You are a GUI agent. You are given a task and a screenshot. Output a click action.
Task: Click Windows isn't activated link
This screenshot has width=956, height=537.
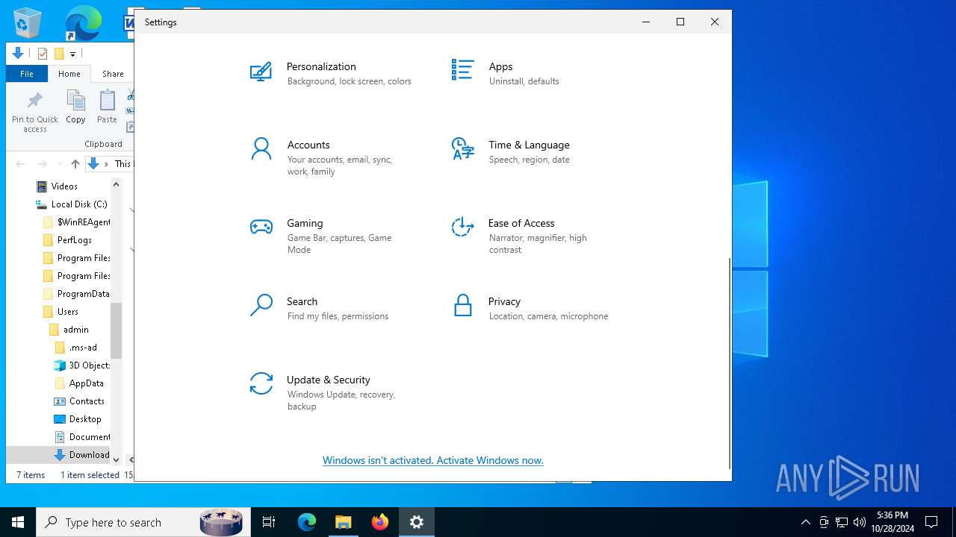click(433, 460)
